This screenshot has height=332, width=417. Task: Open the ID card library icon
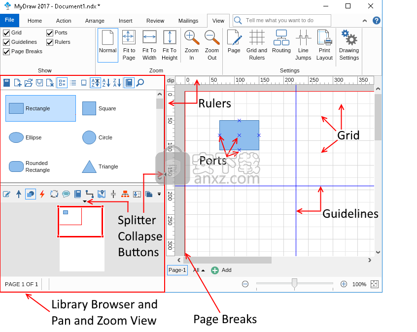(x=137, y=194)
